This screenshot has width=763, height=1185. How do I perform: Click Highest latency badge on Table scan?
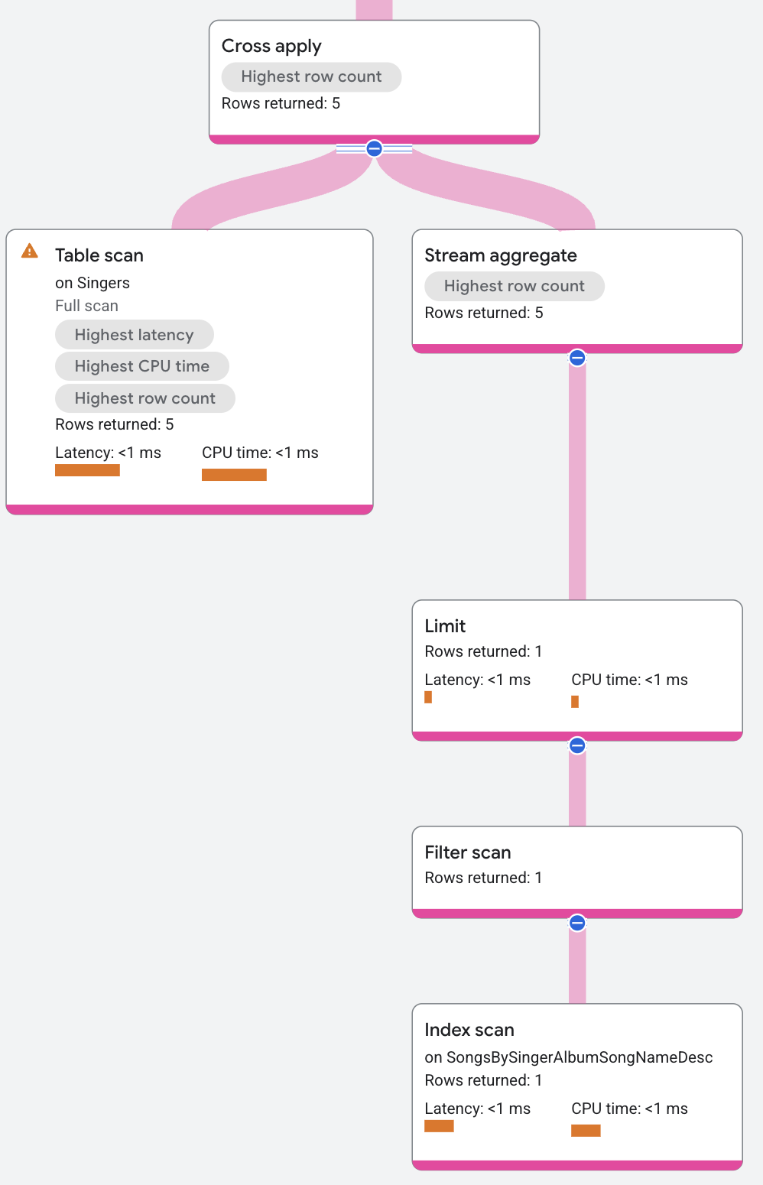click(x=134, y=335)
